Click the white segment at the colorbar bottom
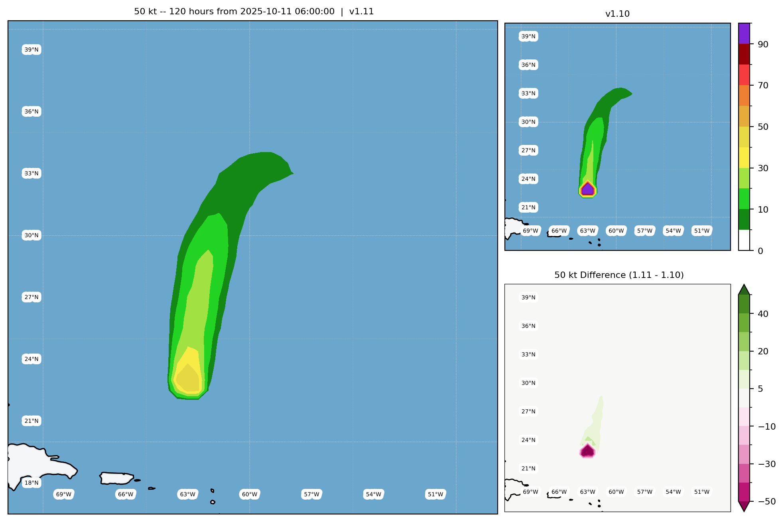 pyautogui.click(x=744, y=240)
